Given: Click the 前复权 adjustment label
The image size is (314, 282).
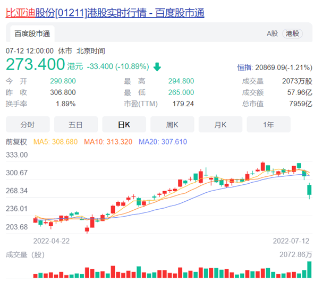Looking at the screenshot, I should (16, 142).
